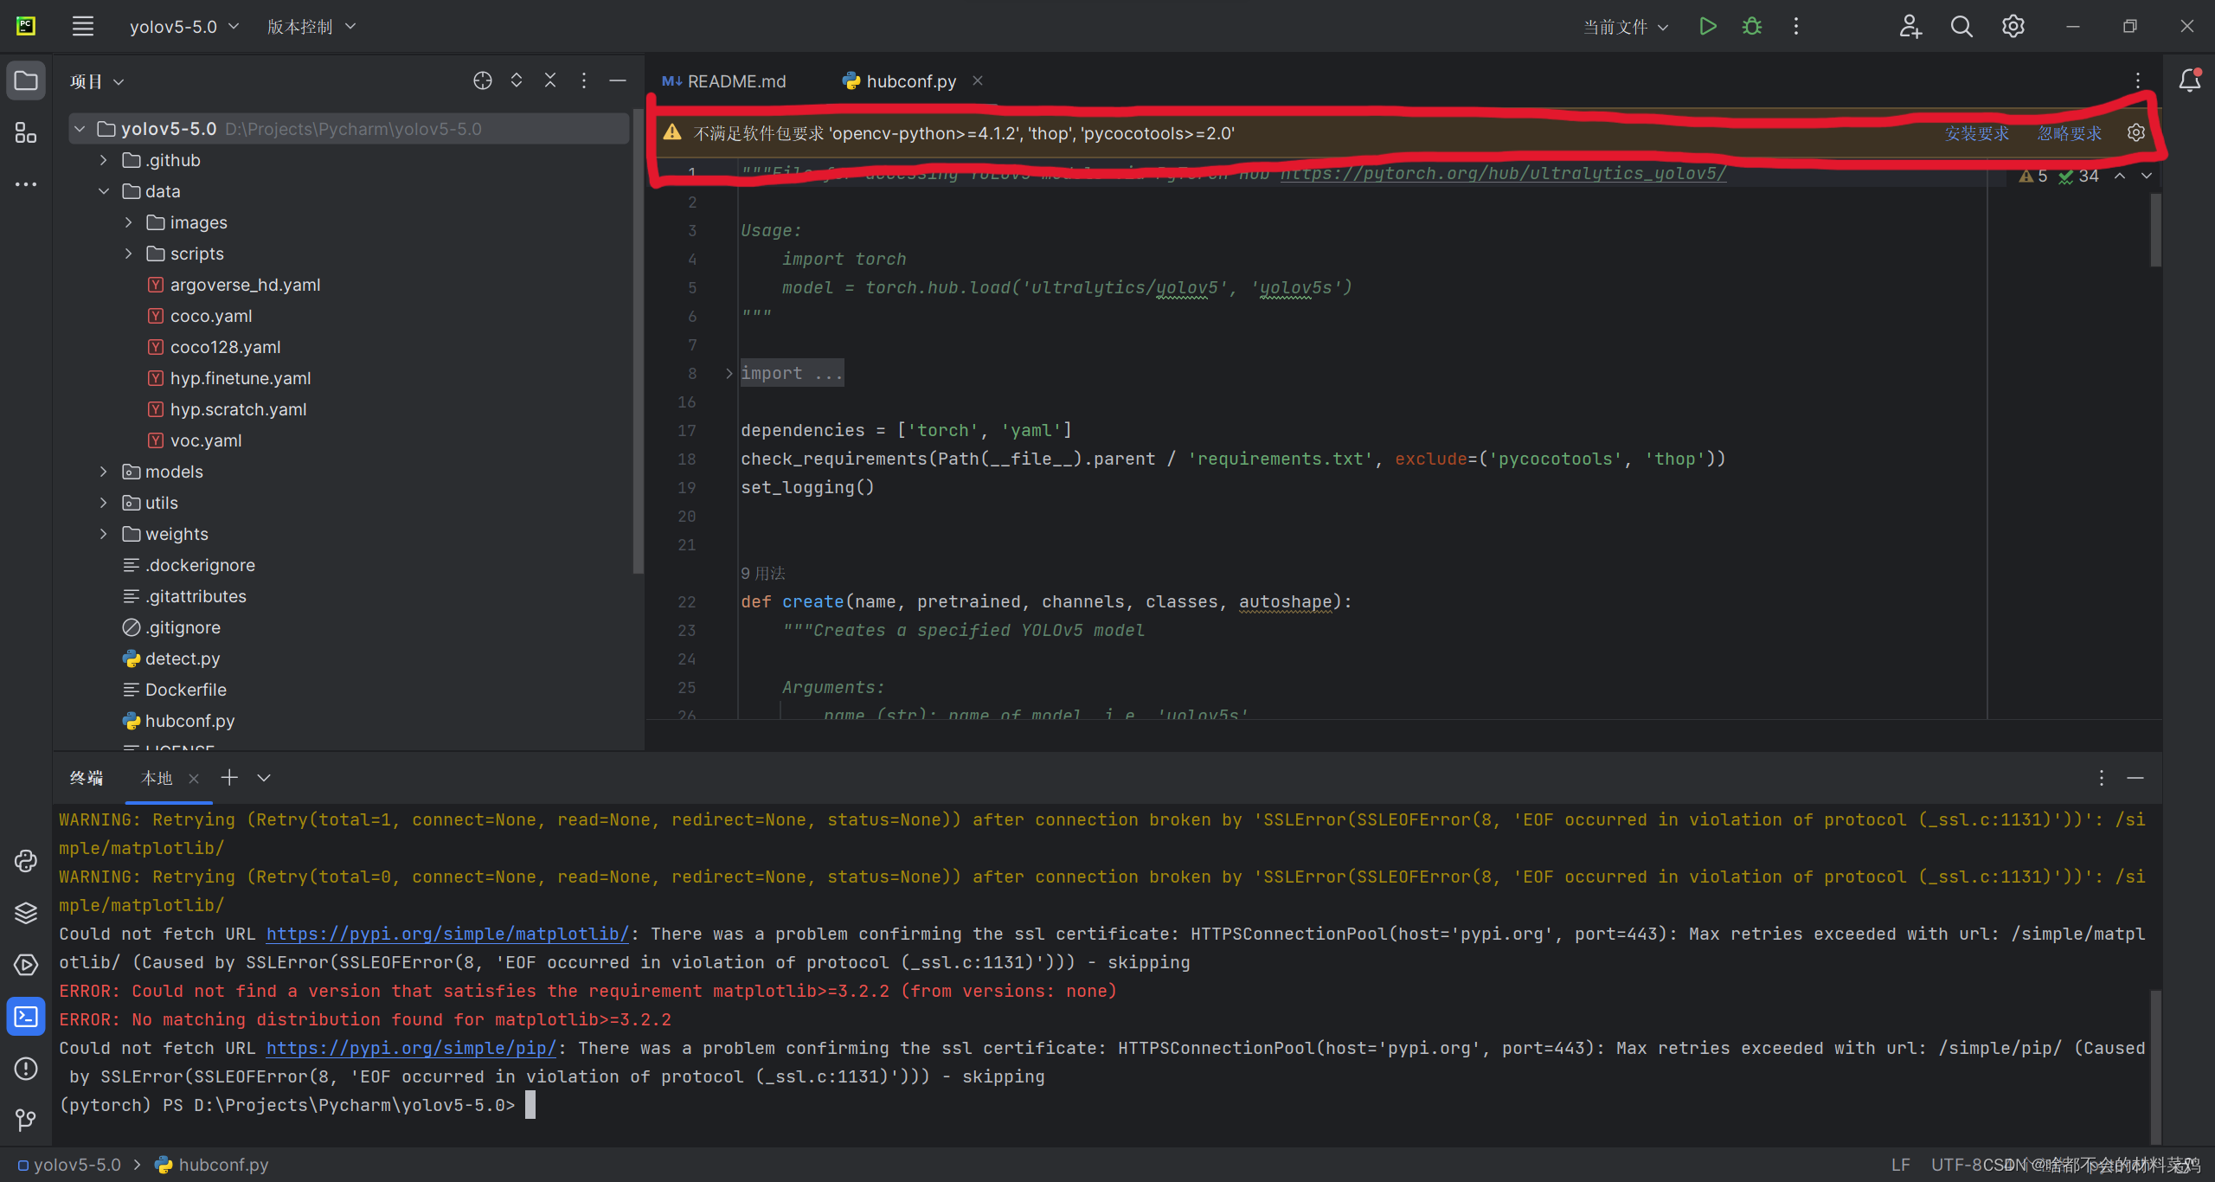Expand the models folder in the project tree
The width and height of the screenshot is (2215, 1182).
click(x=103, y=472)
